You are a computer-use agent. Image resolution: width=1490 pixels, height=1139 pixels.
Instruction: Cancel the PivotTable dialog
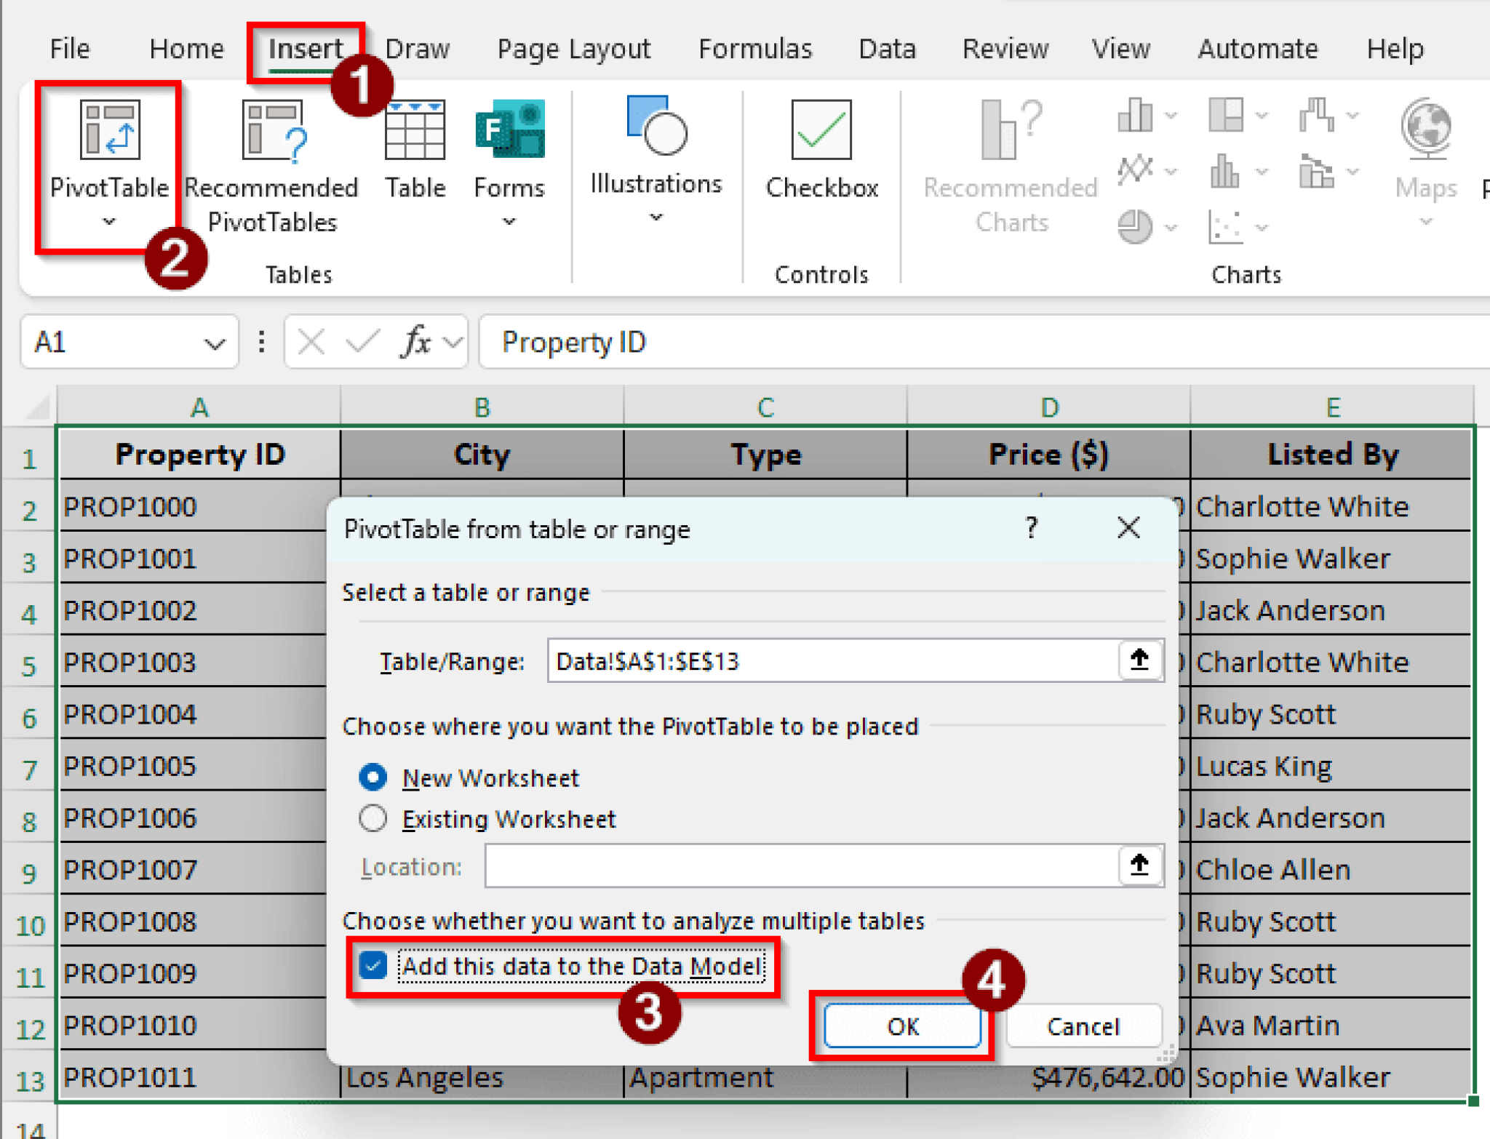tap(1083, 1026)
